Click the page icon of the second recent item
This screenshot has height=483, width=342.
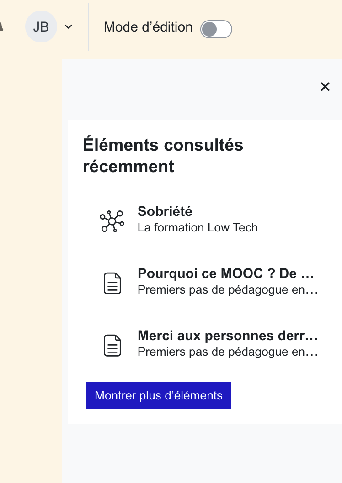coord(112,283)
